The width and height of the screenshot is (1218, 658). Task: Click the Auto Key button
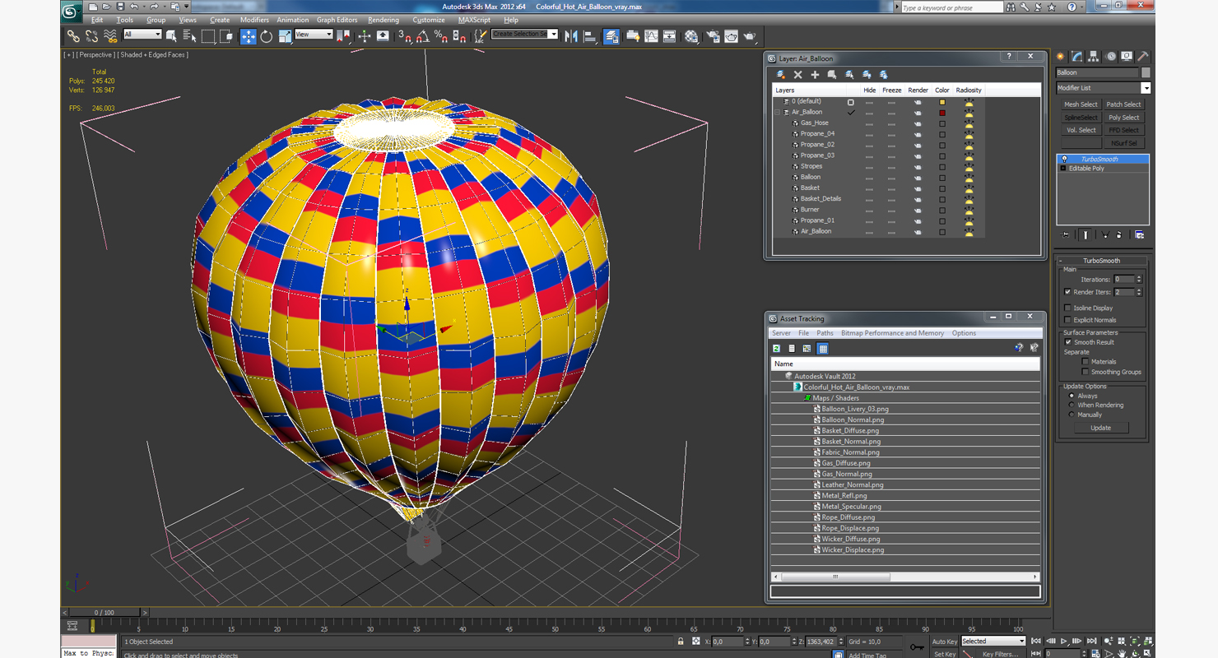tap(944, 642)
